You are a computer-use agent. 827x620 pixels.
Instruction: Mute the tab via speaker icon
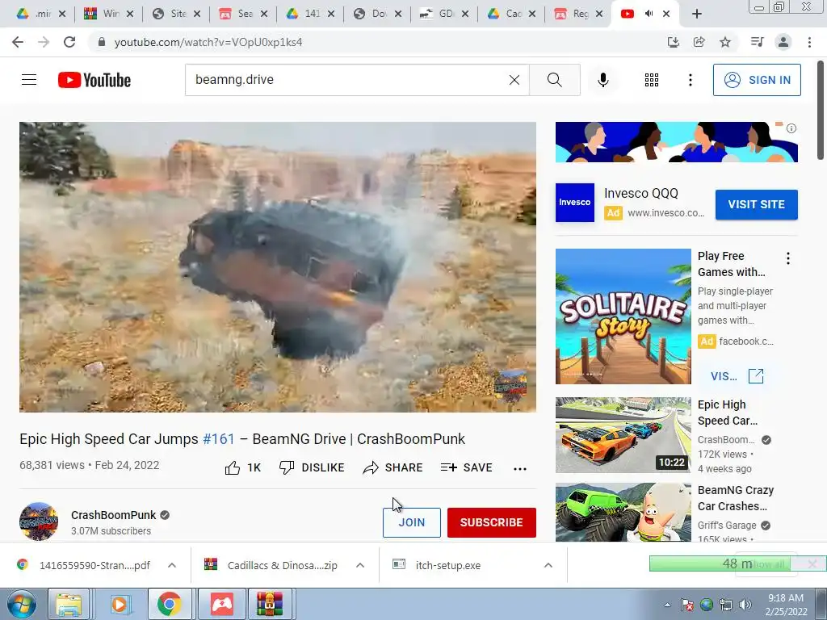click(649, 14)
